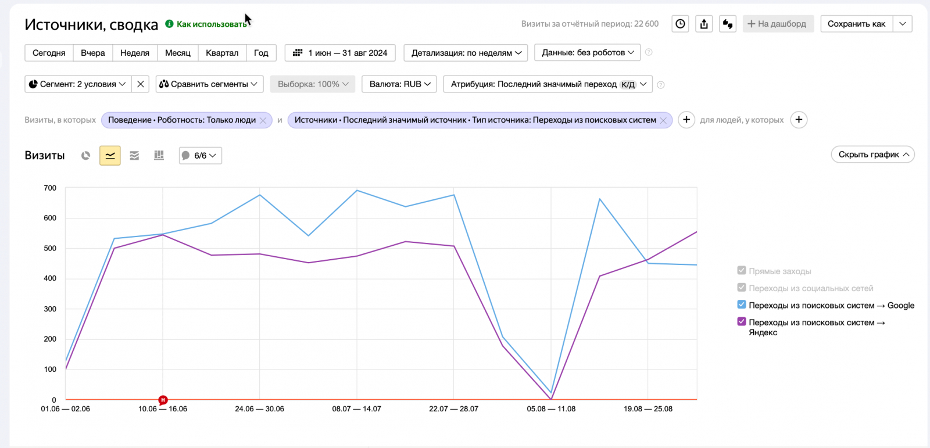This screenshot has width=930, height=448.
Task: Click the На дашборд button
Action: (x=778, y=24)
